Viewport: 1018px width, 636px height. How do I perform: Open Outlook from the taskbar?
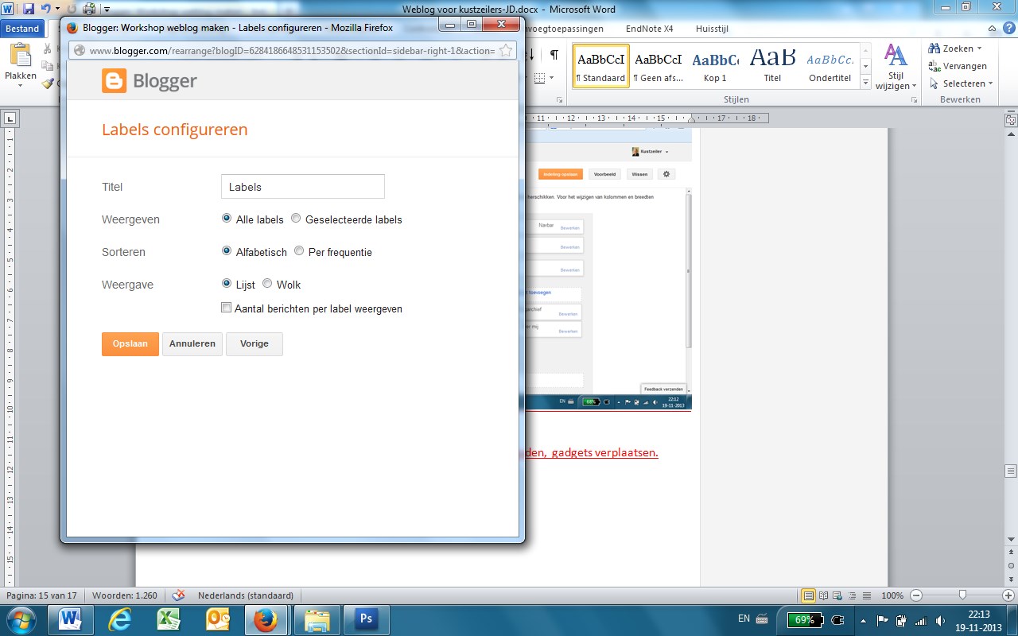click(218, 619)
